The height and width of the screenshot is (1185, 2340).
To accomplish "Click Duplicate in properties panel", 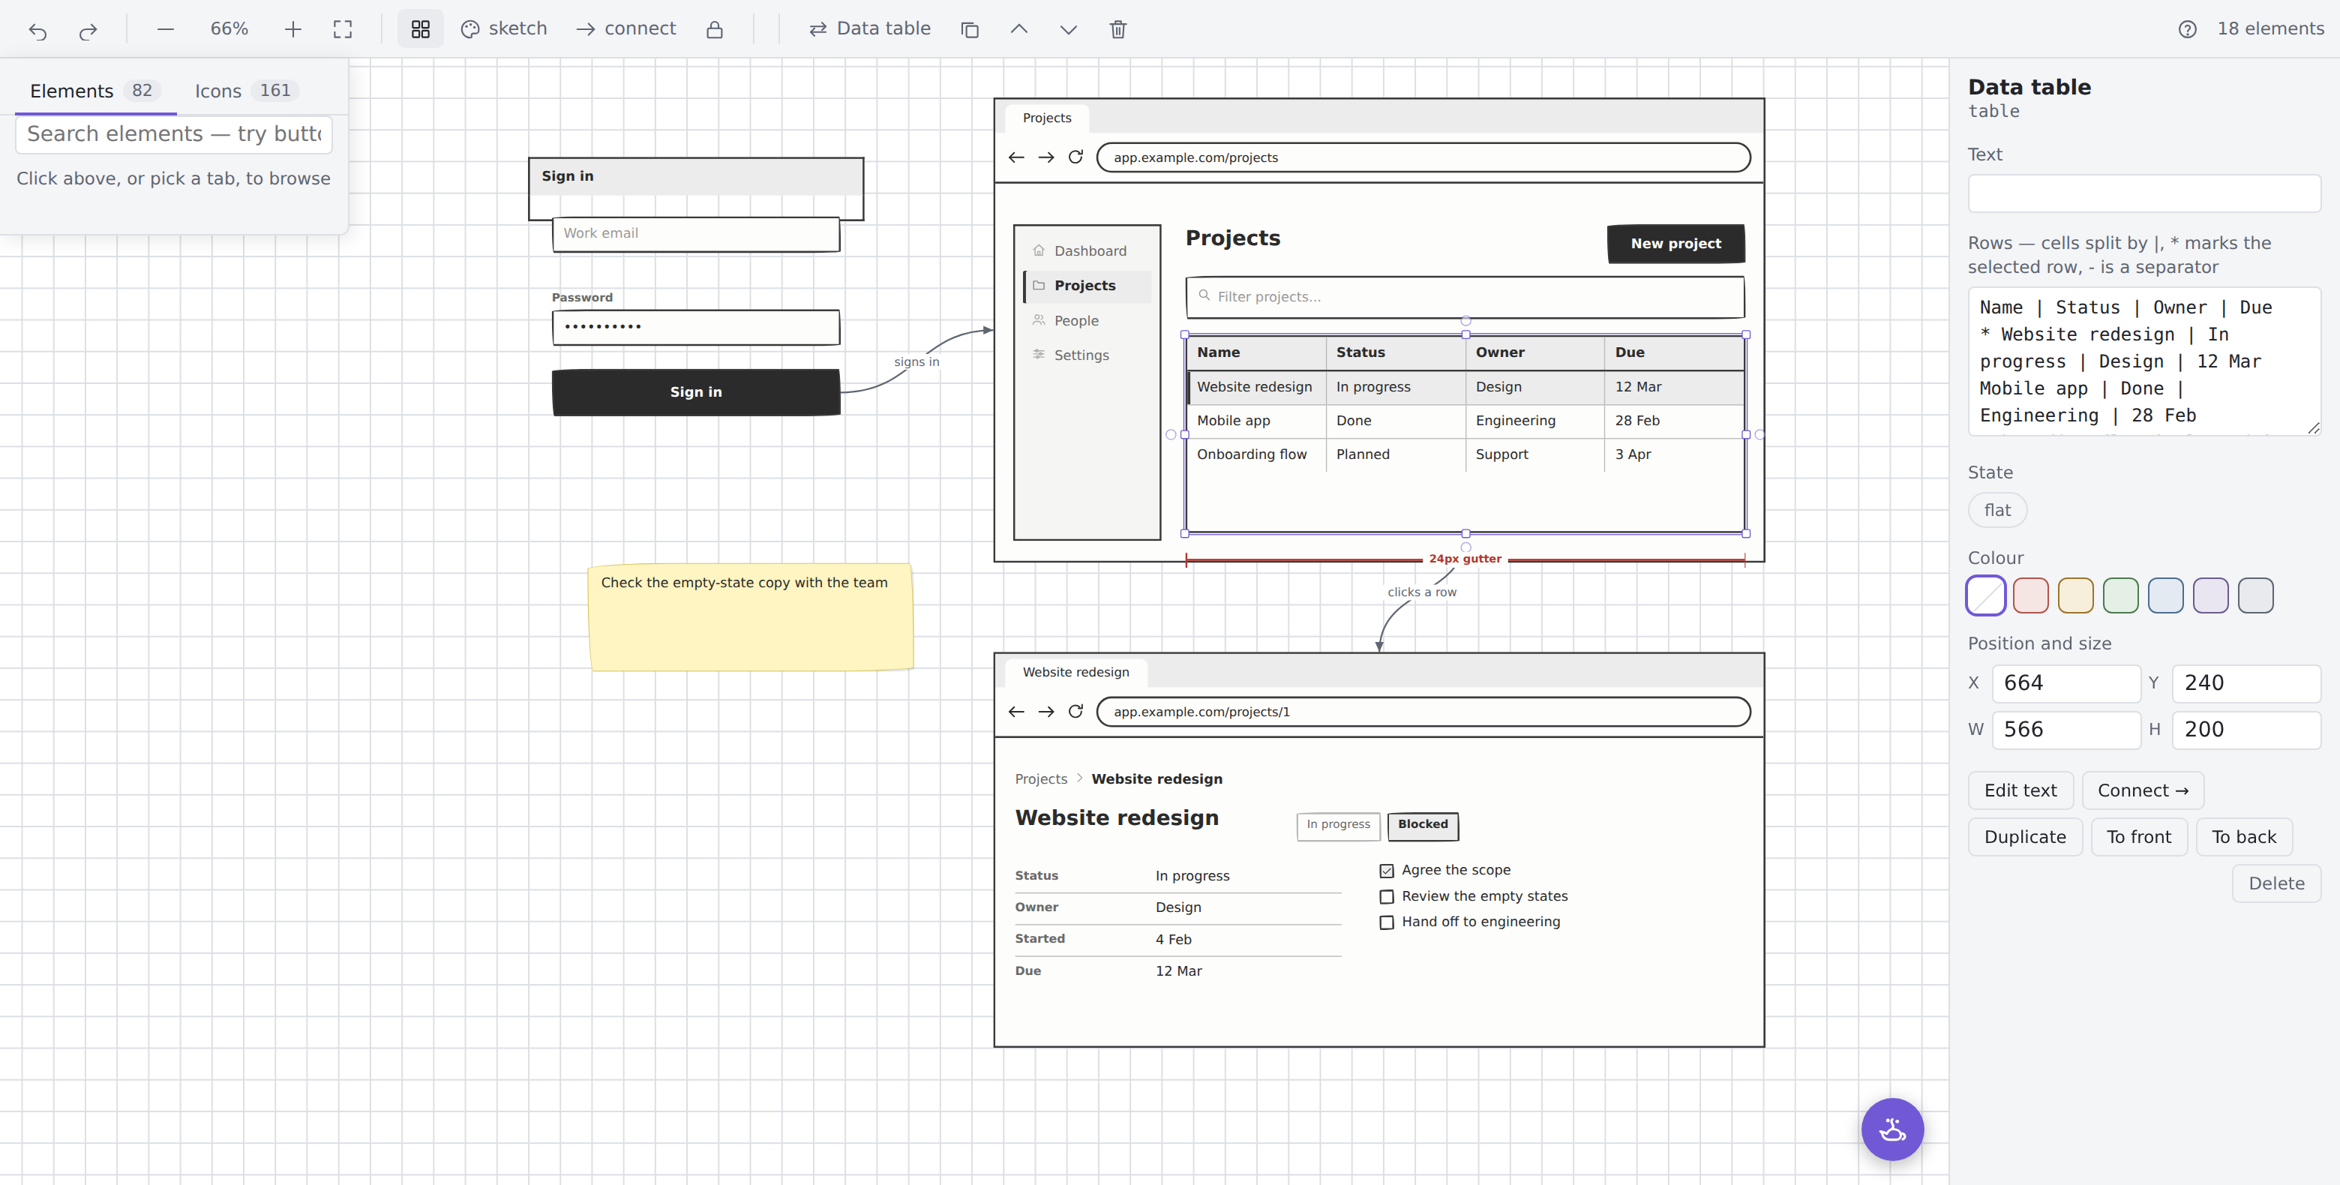I will (2025, 837).
